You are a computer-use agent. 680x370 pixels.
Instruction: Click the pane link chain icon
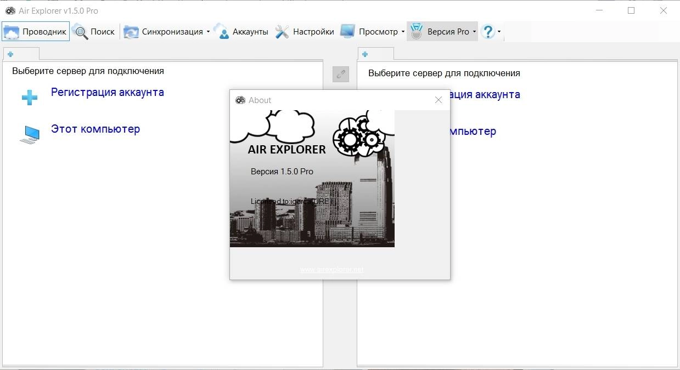point(341,74)
